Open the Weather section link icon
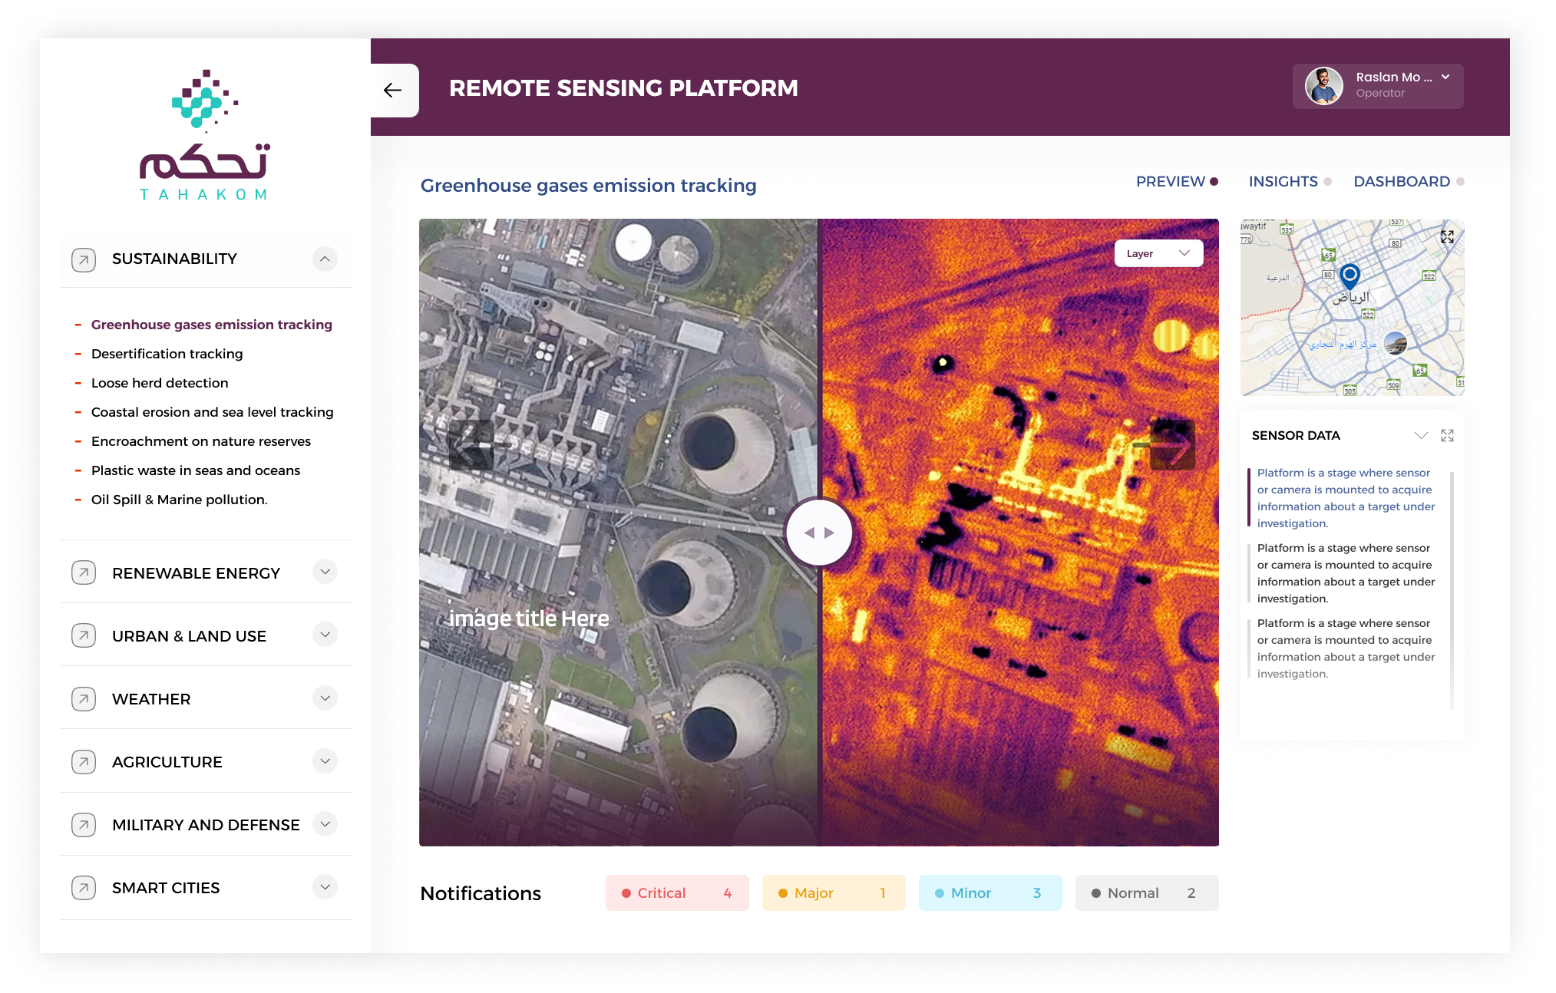Image resolution: width=1556 pixels, height=993 pixels. point(84,698)
